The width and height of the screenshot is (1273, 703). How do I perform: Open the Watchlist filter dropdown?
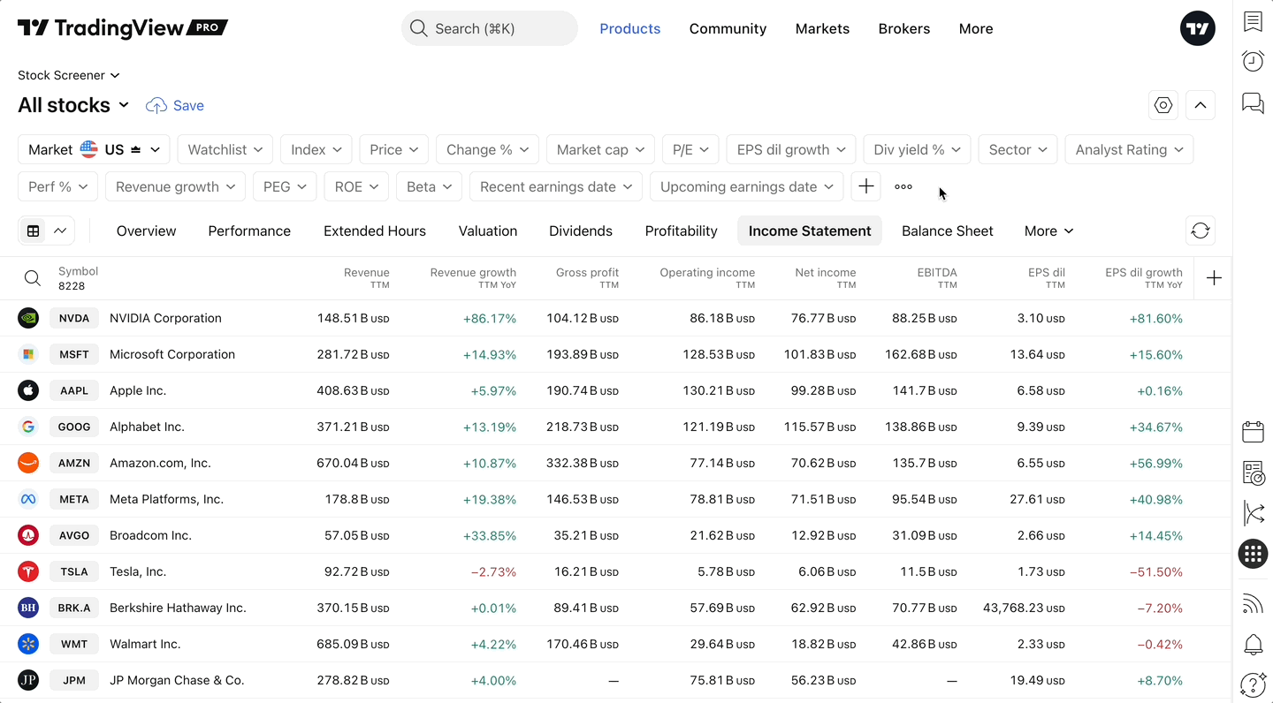pos(225,149)
